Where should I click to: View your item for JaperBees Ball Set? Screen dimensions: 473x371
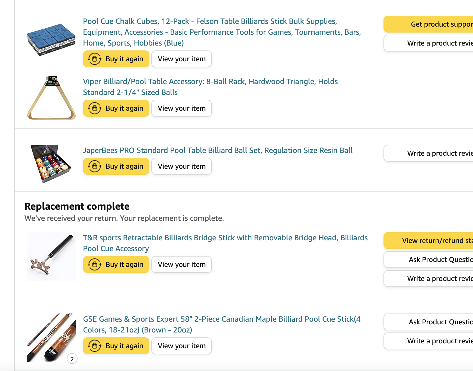[181, 166]
